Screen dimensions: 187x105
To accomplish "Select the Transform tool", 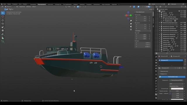I will tap(3, 31).
